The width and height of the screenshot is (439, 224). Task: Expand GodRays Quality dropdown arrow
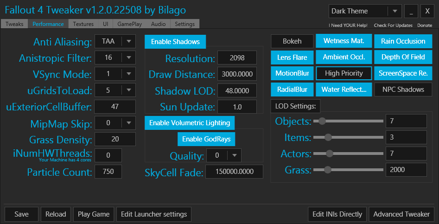pyautogui.click(x=235, y=155)
